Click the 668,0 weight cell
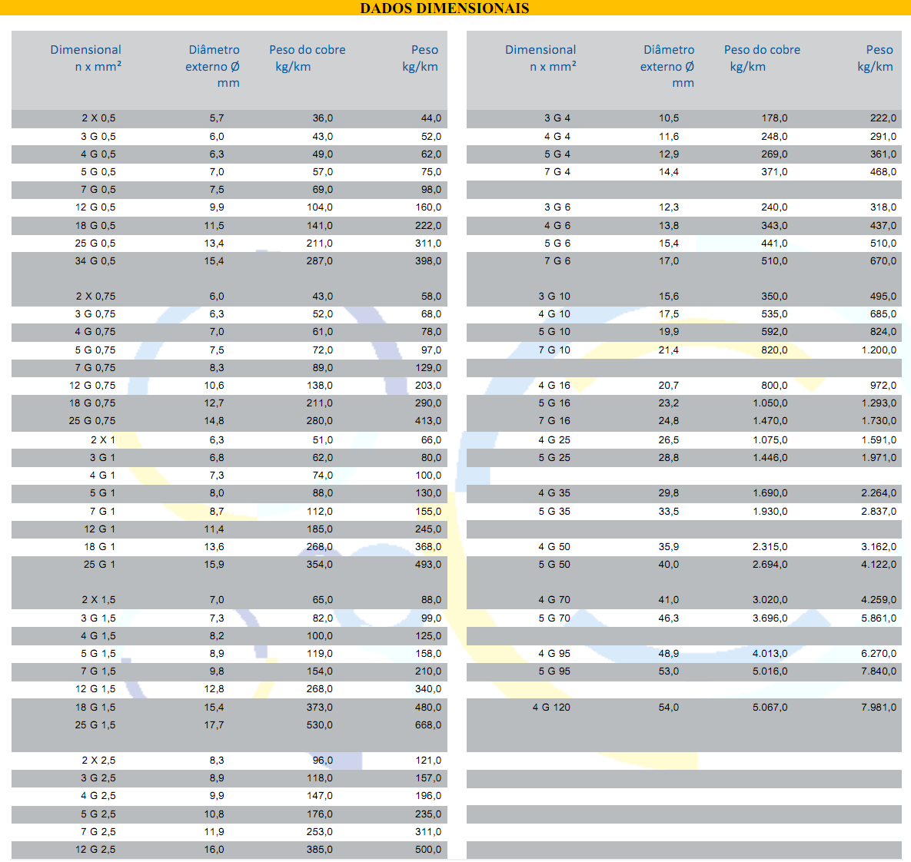This screenshot has width=911, height=862. (x=428, y=725)
